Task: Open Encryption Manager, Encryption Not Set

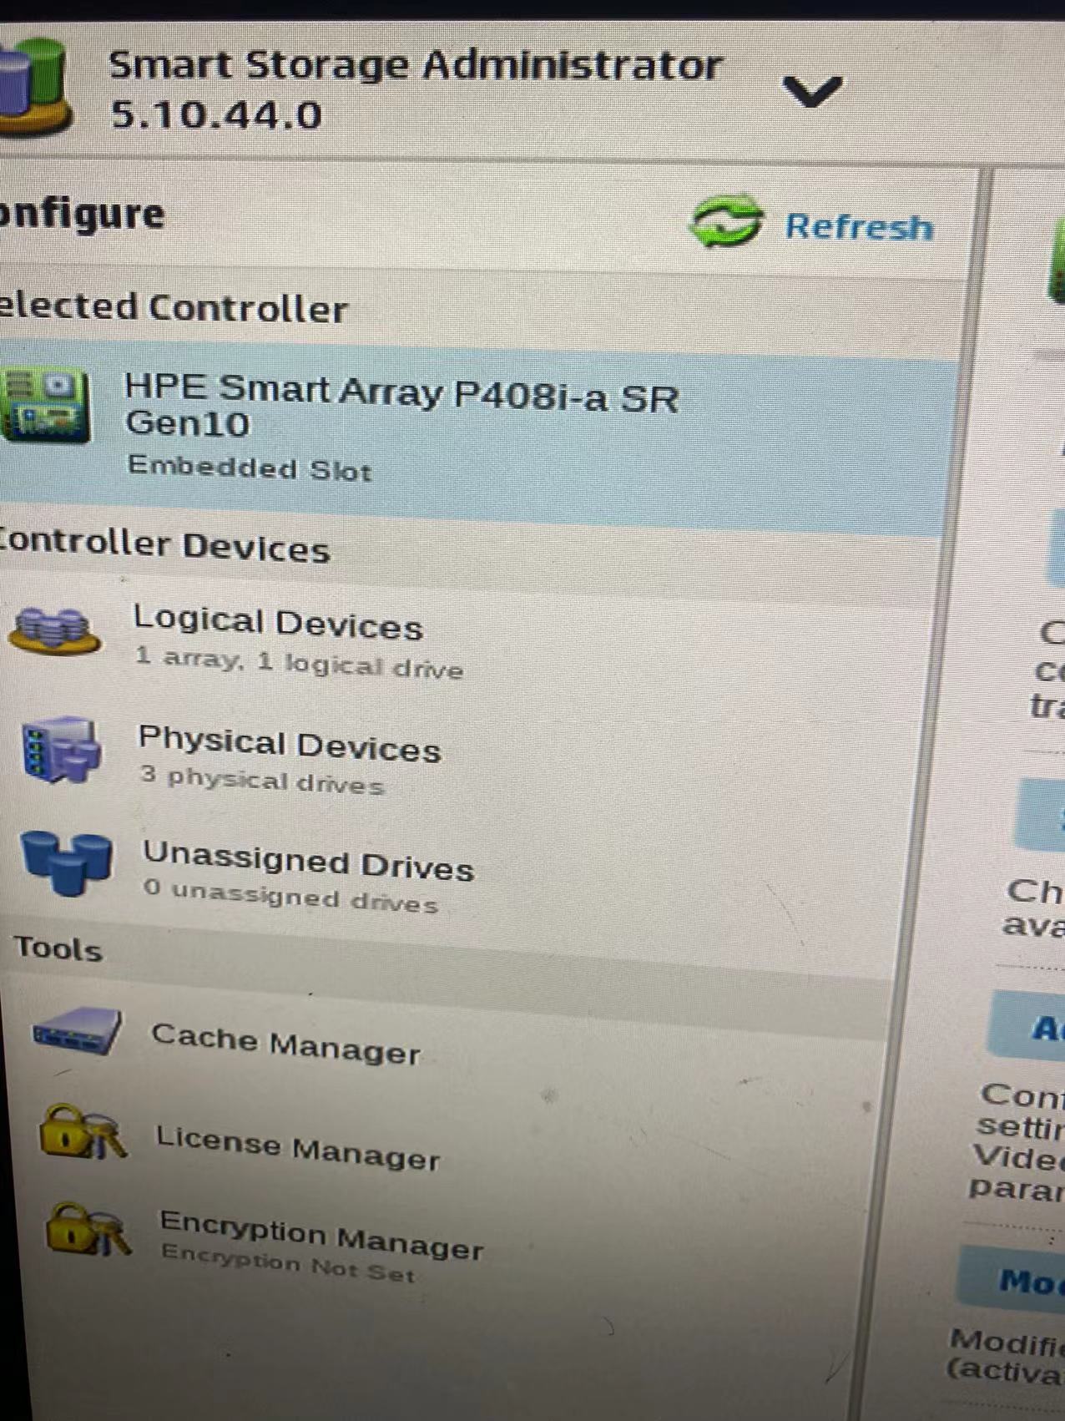Action: [321, 1245]
